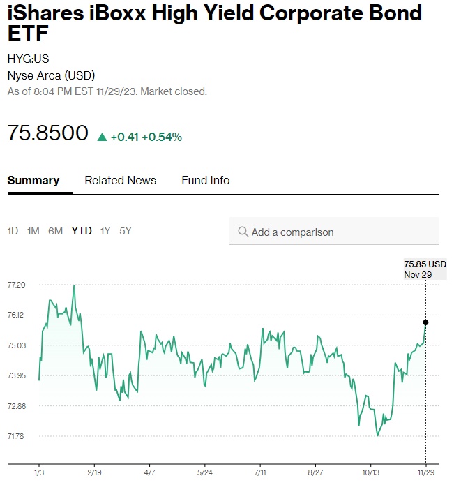Switch chart to 1Y range
Screen dimensions: 461x485
pos(105,231)
